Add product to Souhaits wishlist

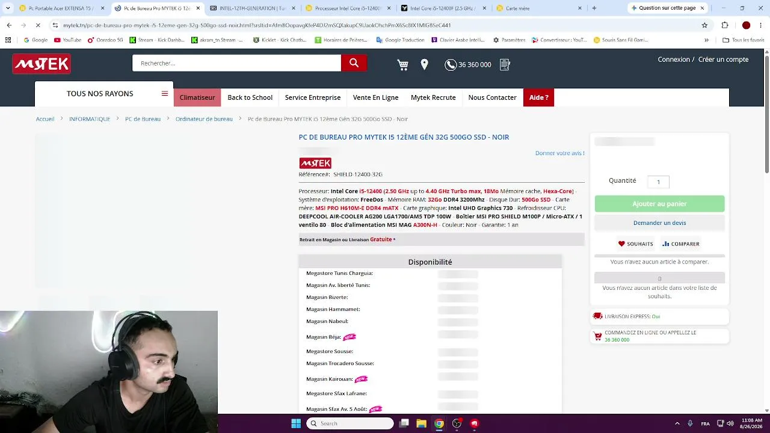635,244
